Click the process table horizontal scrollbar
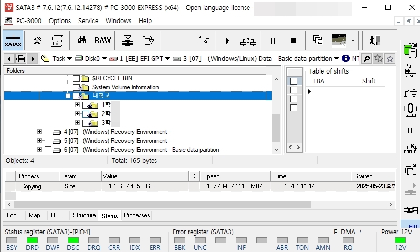This screenshot has width=420, height=252. [163, 205]
